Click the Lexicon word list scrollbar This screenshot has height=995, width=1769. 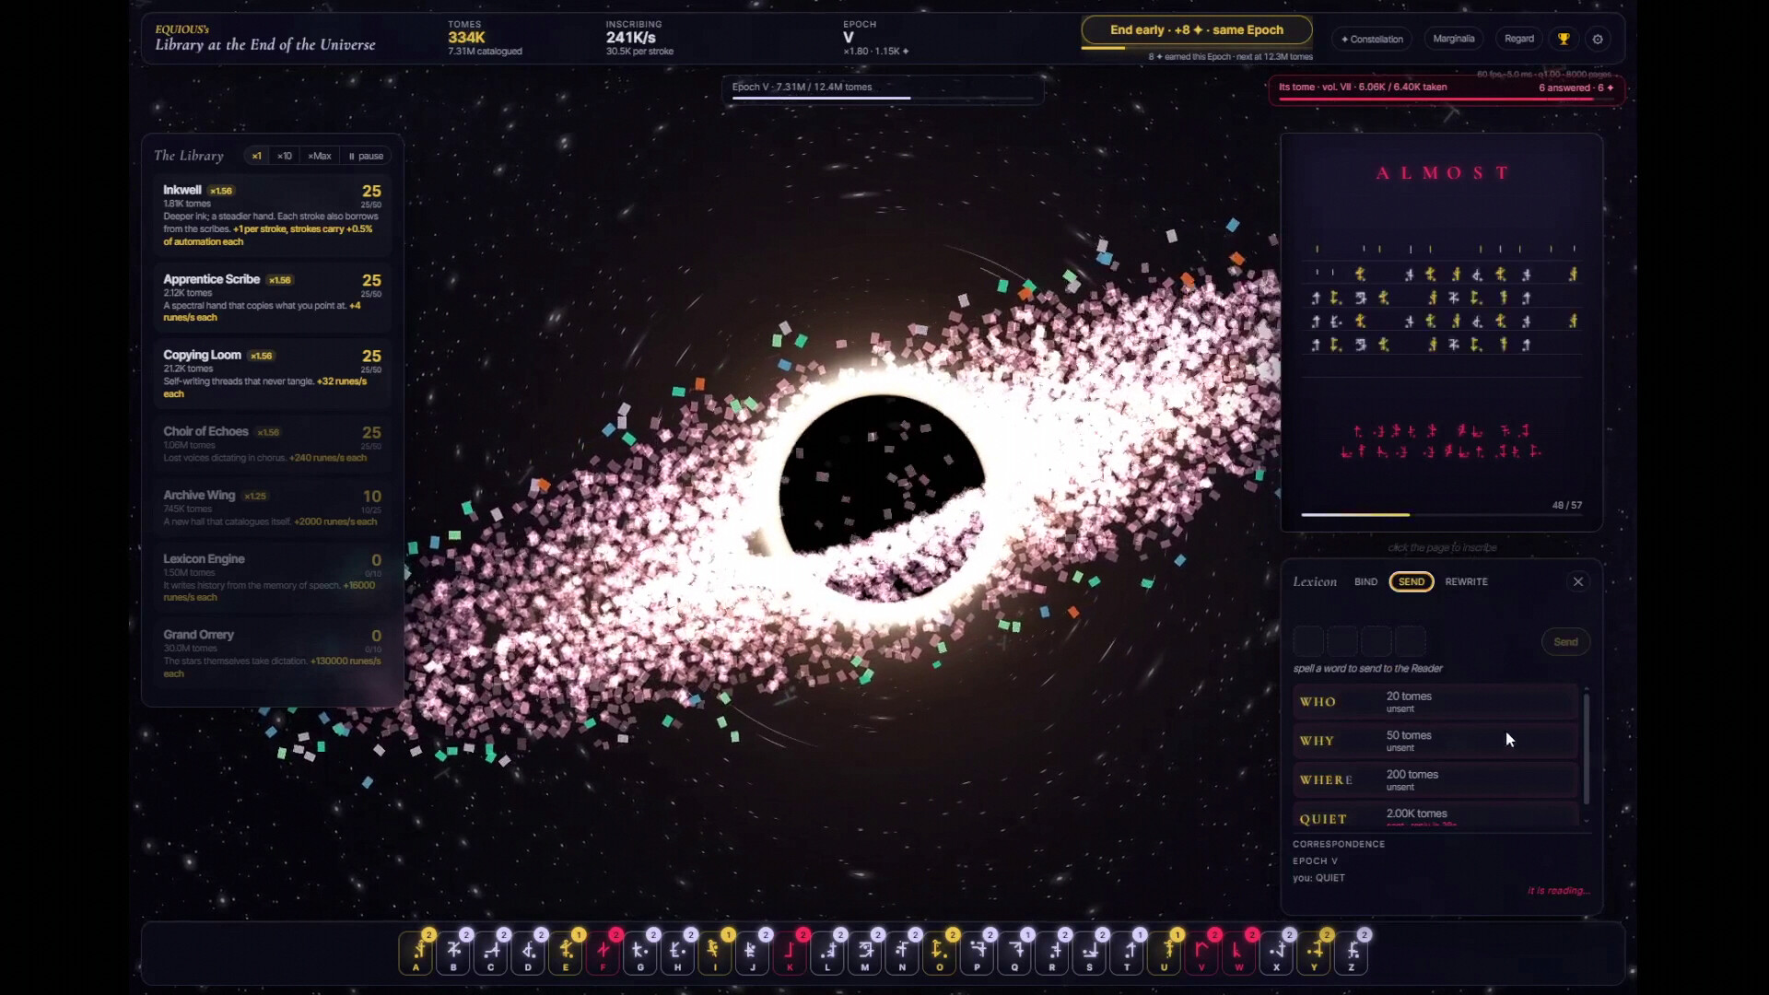coord(1586,748)
